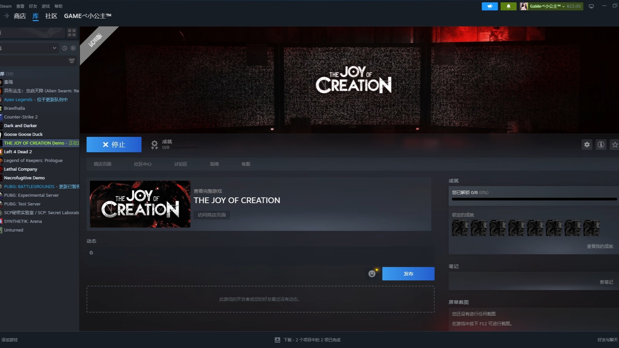Open 好友与聊天 in the footer
619x348 pixels.
pyautogui.click(x=607, y=340)
